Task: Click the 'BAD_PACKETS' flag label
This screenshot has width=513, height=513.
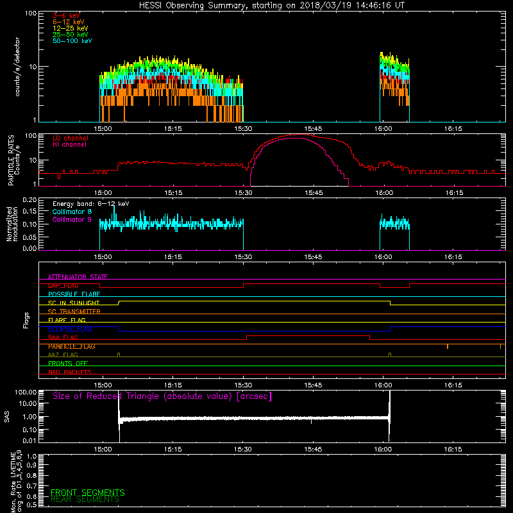Action: click(x=70, y=372)
